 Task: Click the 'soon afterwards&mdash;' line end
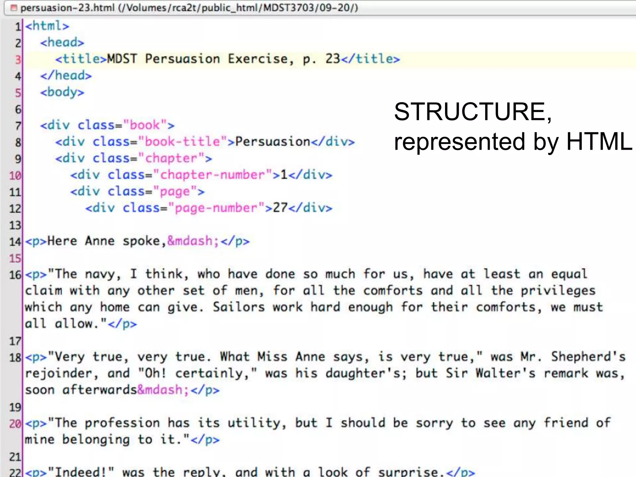pyautogui.click(x=122, y=390)
